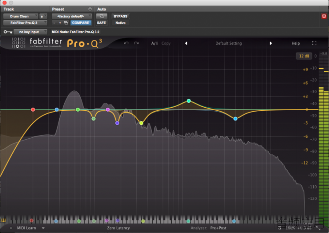Click the teal dot on piano keyboard
The height and width of the screenshot is (233, 329).
pyautogui.click(x=189, y=221)
